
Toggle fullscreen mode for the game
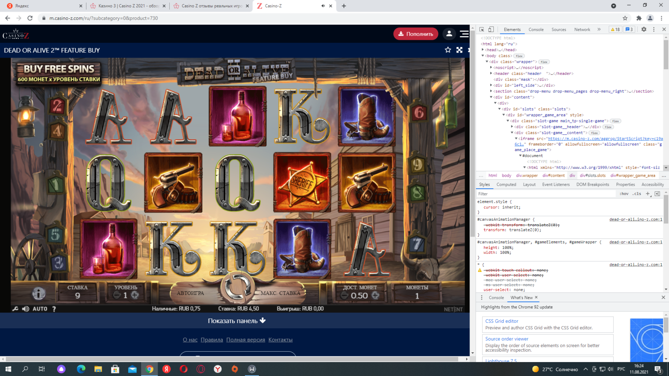(x=459, y=50)
